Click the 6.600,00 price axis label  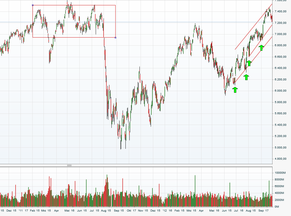[280, 57]
